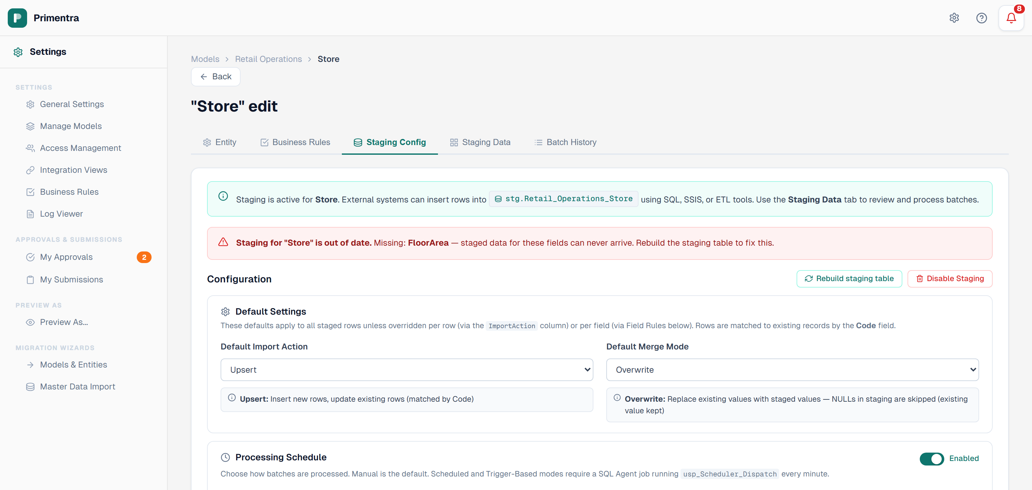Open help via question mark icon
The height and width of the screenshot is (490, 1032).
(x=981, y=18)
